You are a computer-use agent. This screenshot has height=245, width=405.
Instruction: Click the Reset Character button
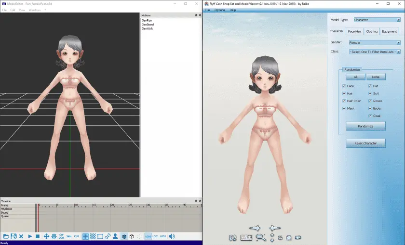click(365, 143)
